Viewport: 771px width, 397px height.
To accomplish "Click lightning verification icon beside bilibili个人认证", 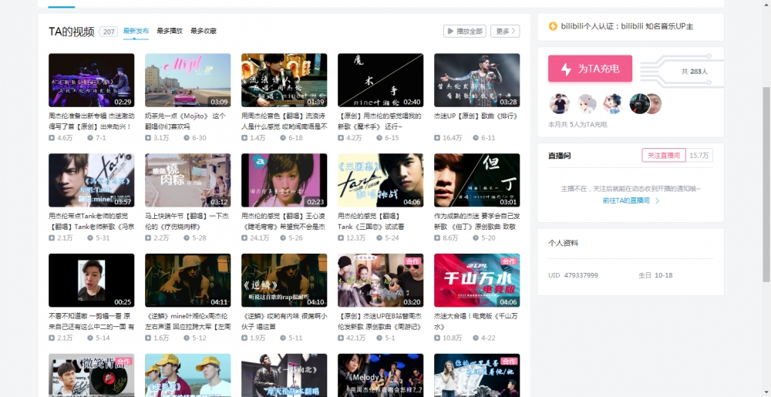I will [553, 26].
